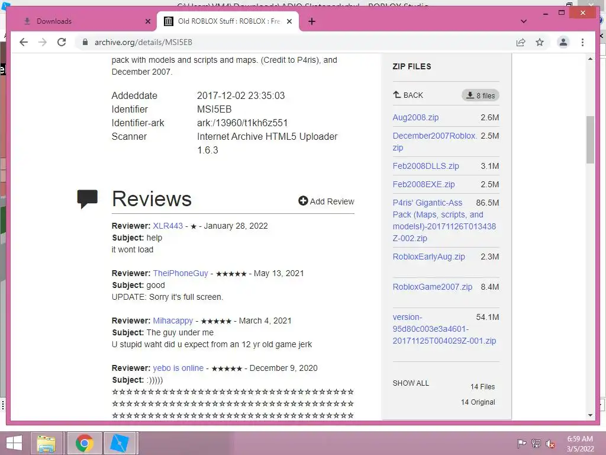Download all 8 files button

(x=481, y=95)
